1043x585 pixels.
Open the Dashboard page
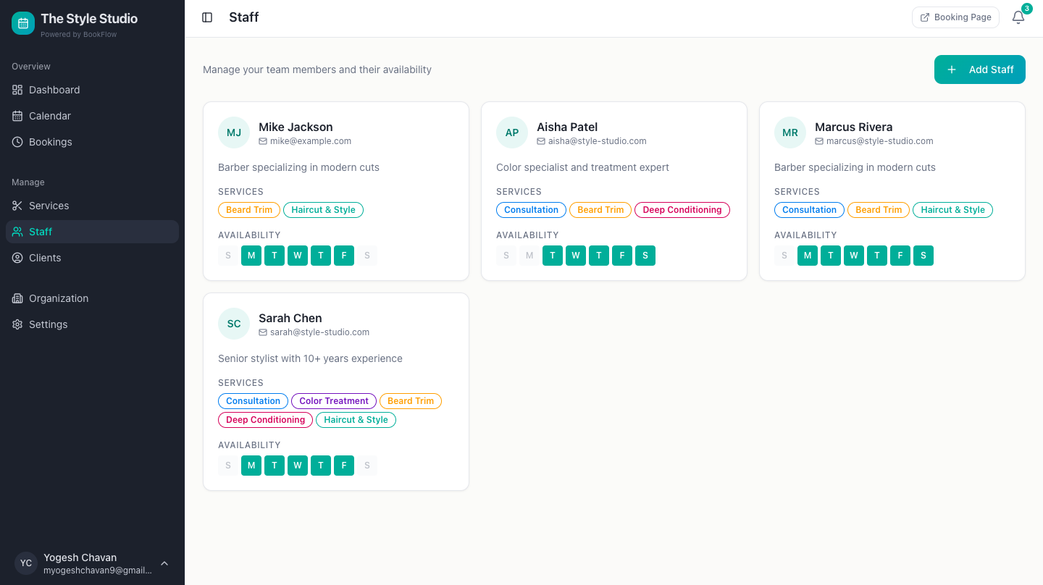92,90
